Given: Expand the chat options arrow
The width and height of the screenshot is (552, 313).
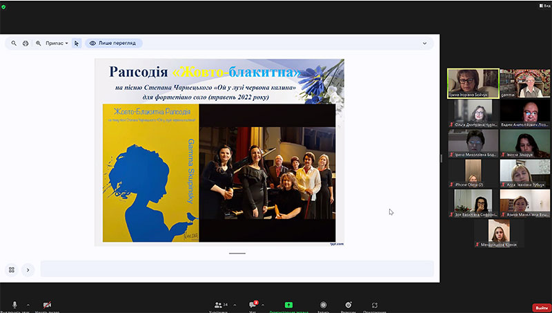Looking at the screenshot, I should [263, 305].
